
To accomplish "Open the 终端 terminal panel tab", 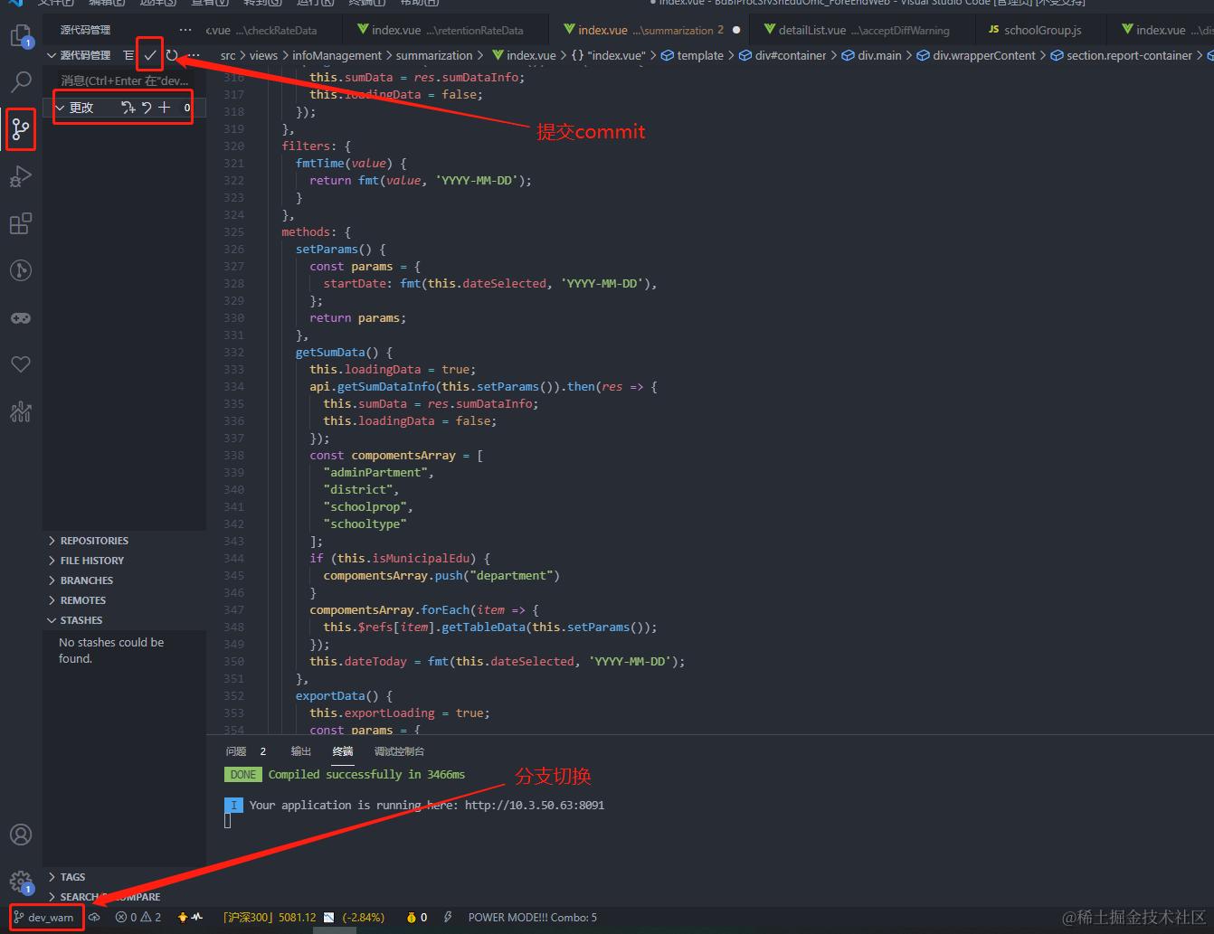I will click(x=343, y=751).
